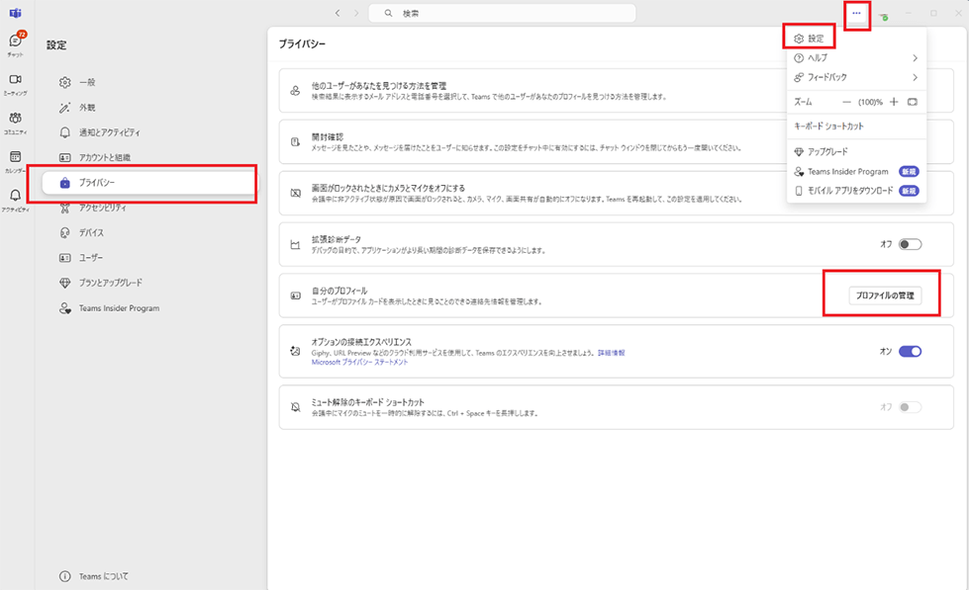This screenshot has height=590, width=969.
Task: Click the zoom in plus icon
Action: pos(894,102)
